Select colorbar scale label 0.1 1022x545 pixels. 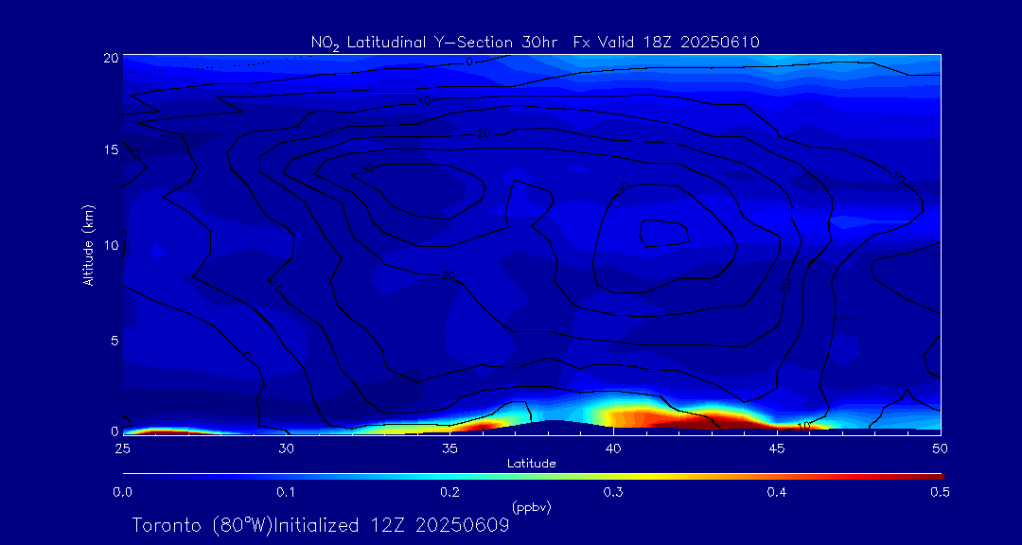click(287, 493)
